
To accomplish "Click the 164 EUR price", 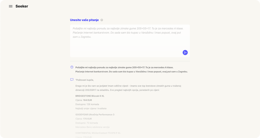I will [x=87, y=100].
